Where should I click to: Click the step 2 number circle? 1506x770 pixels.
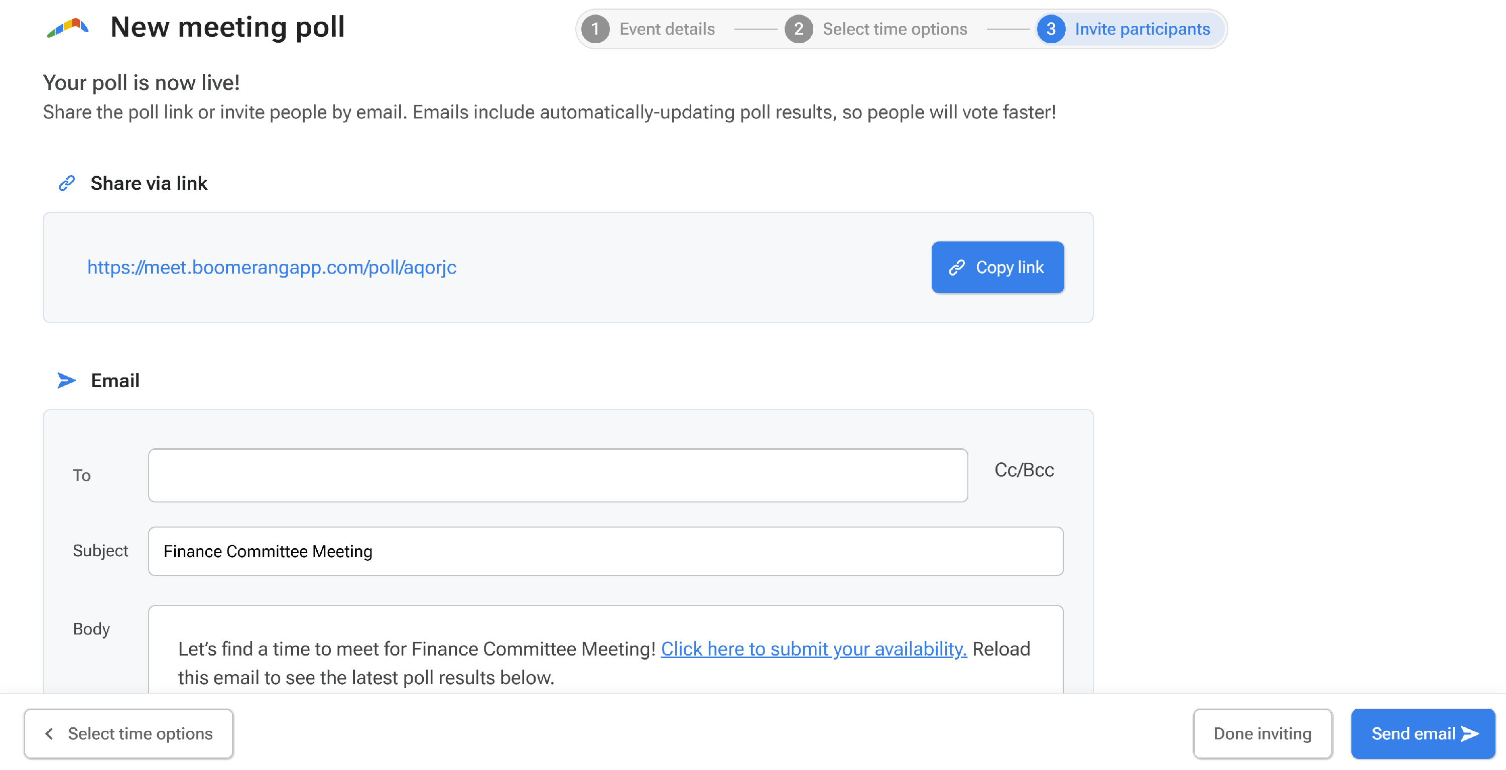[x=798, y=29]
